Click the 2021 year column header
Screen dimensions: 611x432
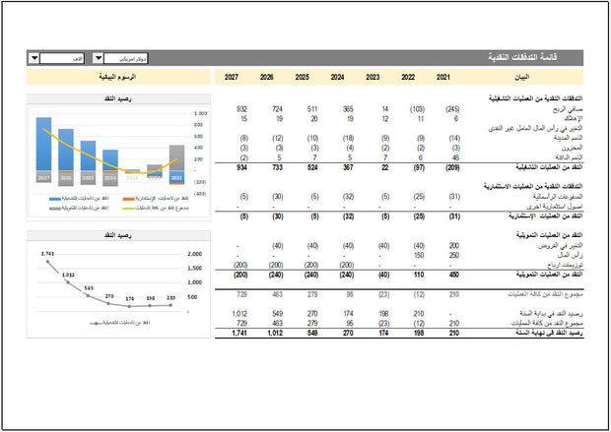click(x=443, y=77)
